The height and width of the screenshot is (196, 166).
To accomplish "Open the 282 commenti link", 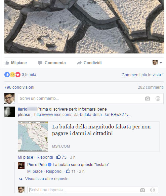I will (x=151, y=87).
